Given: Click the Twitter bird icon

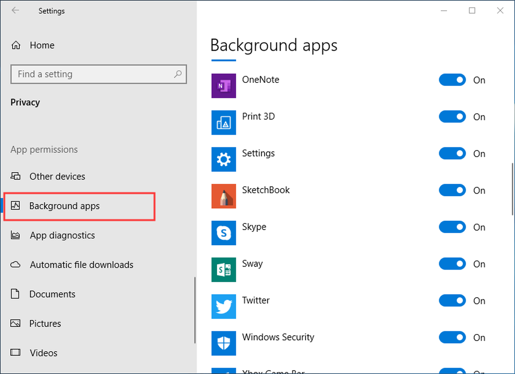Looking at the screenshot, I should [224, 307].
